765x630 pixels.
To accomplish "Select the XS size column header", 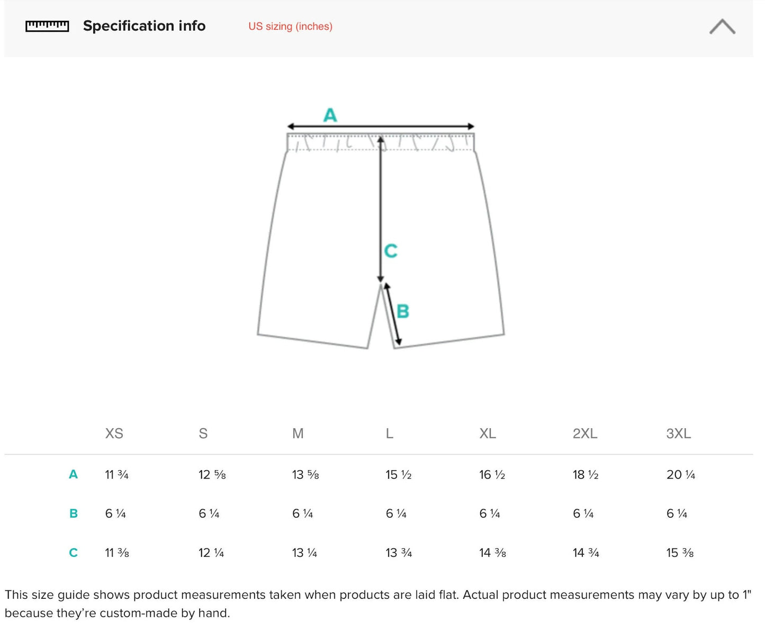I will coord(114,434).
